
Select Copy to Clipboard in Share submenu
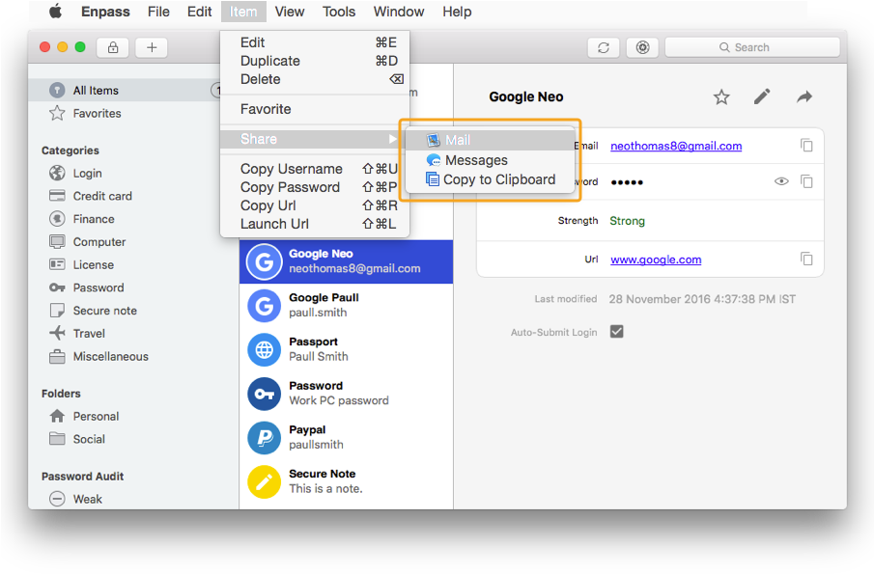click(x=501, y=178)
